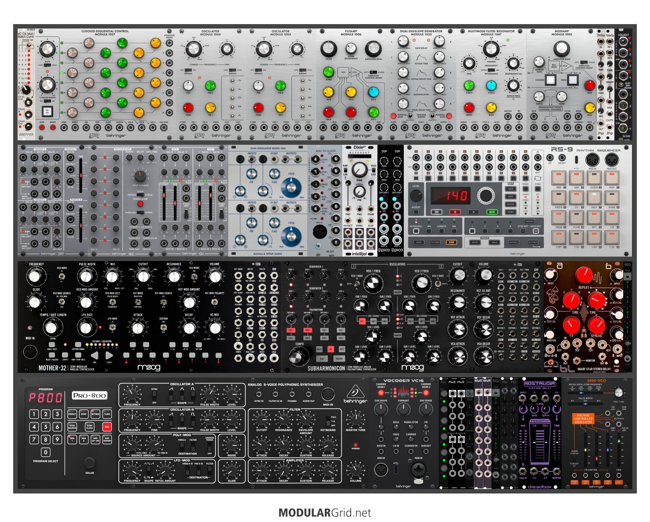Viewport: 650px width, 522px height.
Task: Click the MIDI IN socket on Mother-32
Action: click(30, 352)
